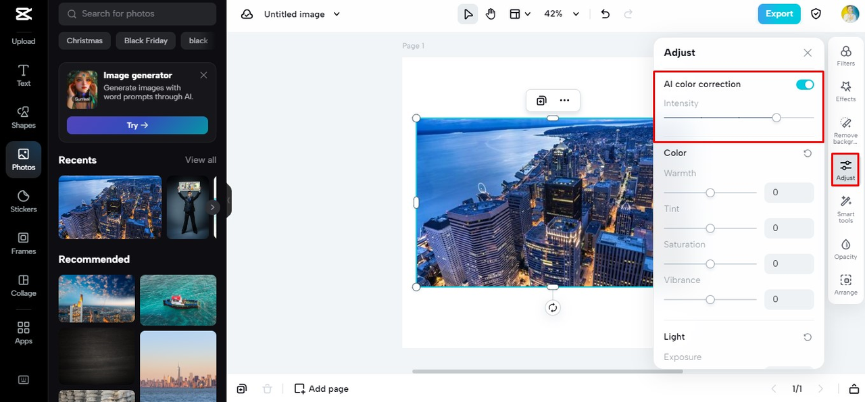Collapse the left photos panel
Image resolution: width=865 pixels, height=402 pixels.
click(228, 201)
